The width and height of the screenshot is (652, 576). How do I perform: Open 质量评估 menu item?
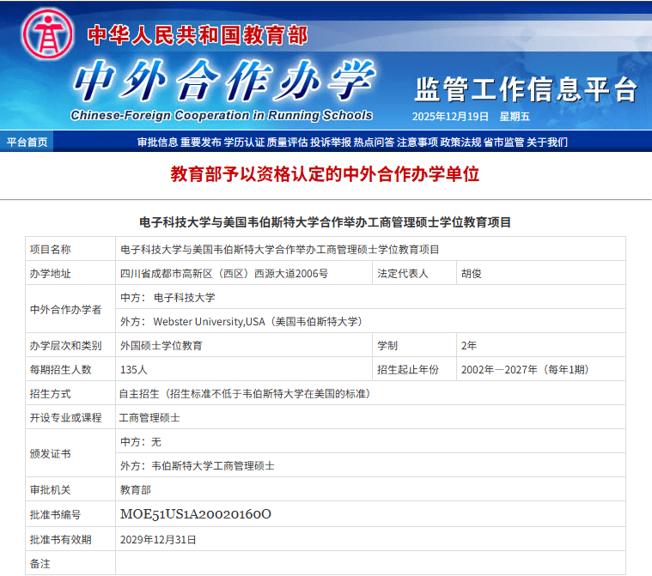click(x=287, y=142)
